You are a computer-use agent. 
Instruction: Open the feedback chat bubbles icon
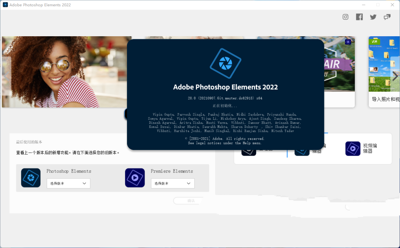pos(387,17)
